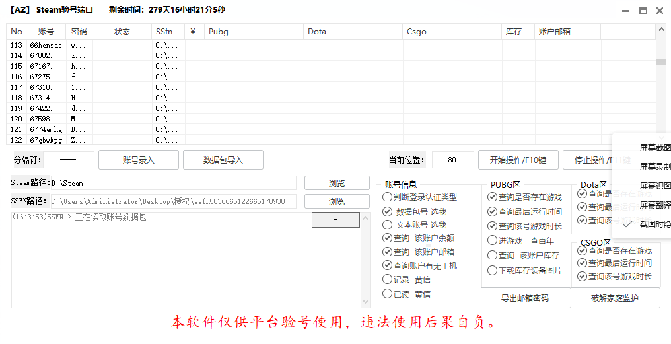Viewport: 671px width, 344px height.
Task: Choose 屏幕录制 from the popup menu
Action: point(642,166)
